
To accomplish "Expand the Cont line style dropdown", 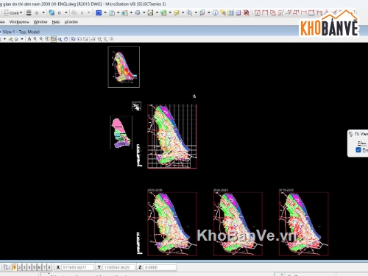I will pyautogui.click(x=21, y=13).
